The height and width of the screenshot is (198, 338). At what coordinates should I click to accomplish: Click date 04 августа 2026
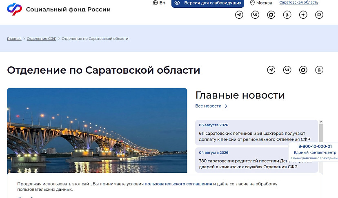click(x=213, y=153)
